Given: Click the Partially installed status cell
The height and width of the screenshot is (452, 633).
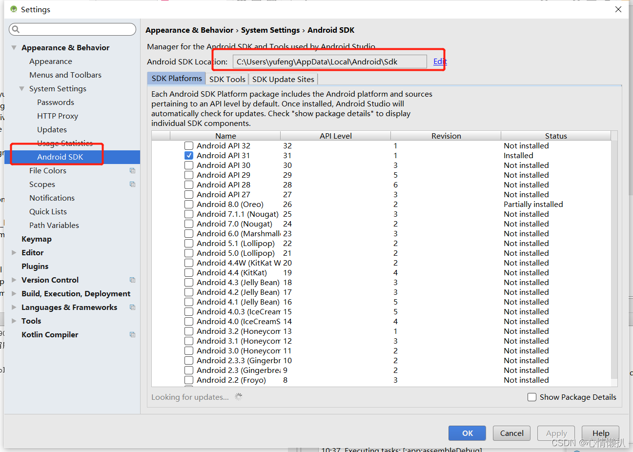Looking at the screenshot, I should 533,204.
